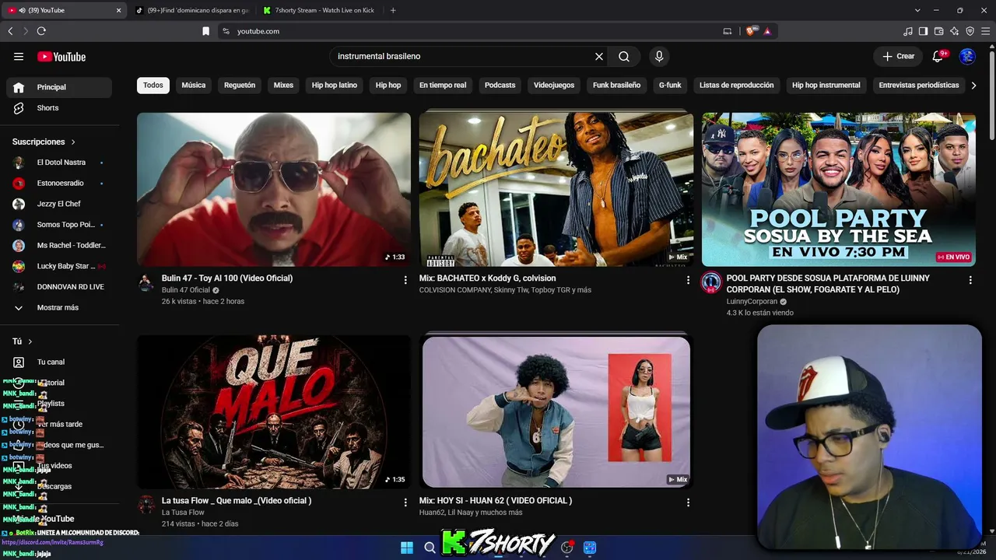996x560 pixels.
Task: Open the browser main menu
Action: [x=986, y=31]
